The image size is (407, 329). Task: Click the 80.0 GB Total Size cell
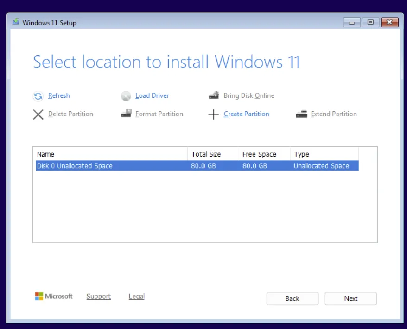coord(203,166)
